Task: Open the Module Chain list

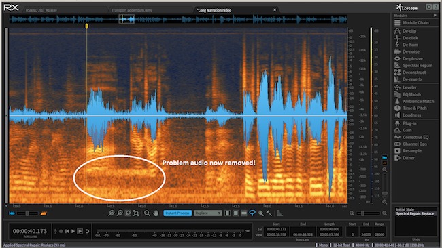Action: coord(415,23)
